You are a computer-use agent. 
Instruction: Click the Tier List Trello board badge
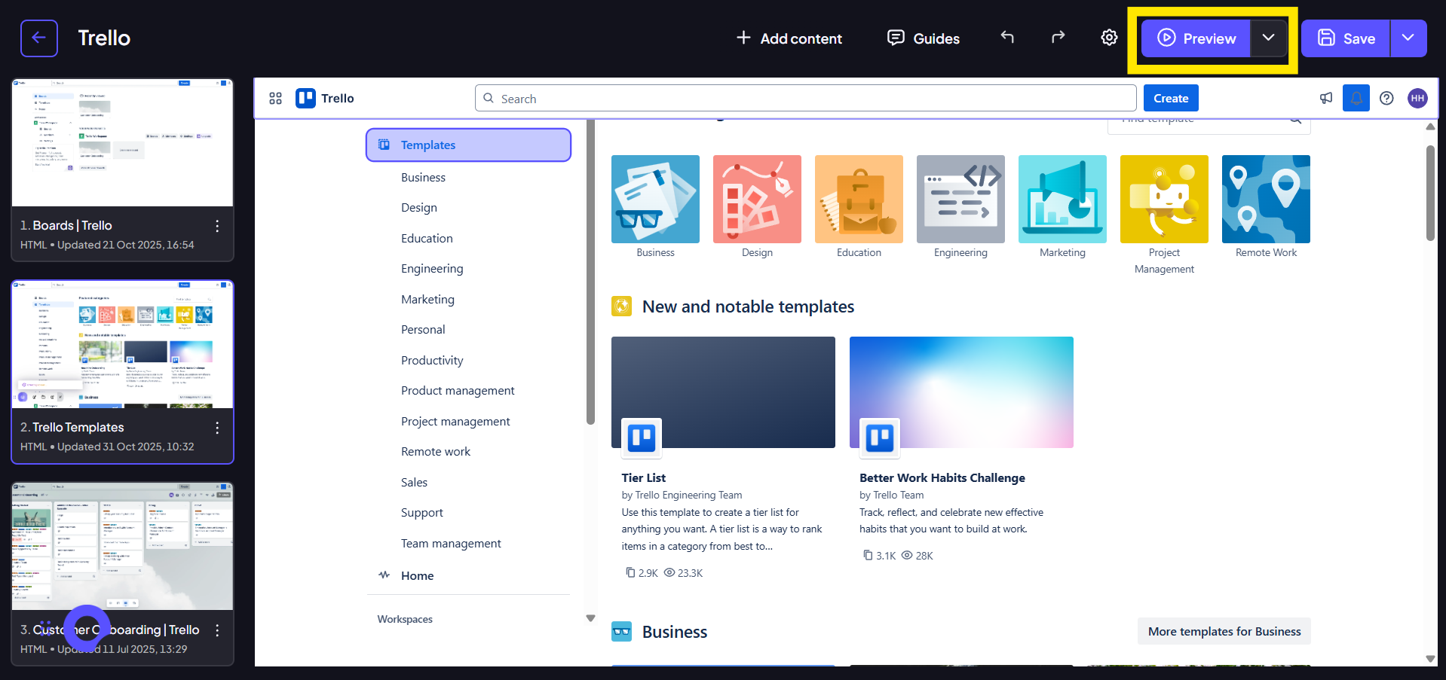642,438
